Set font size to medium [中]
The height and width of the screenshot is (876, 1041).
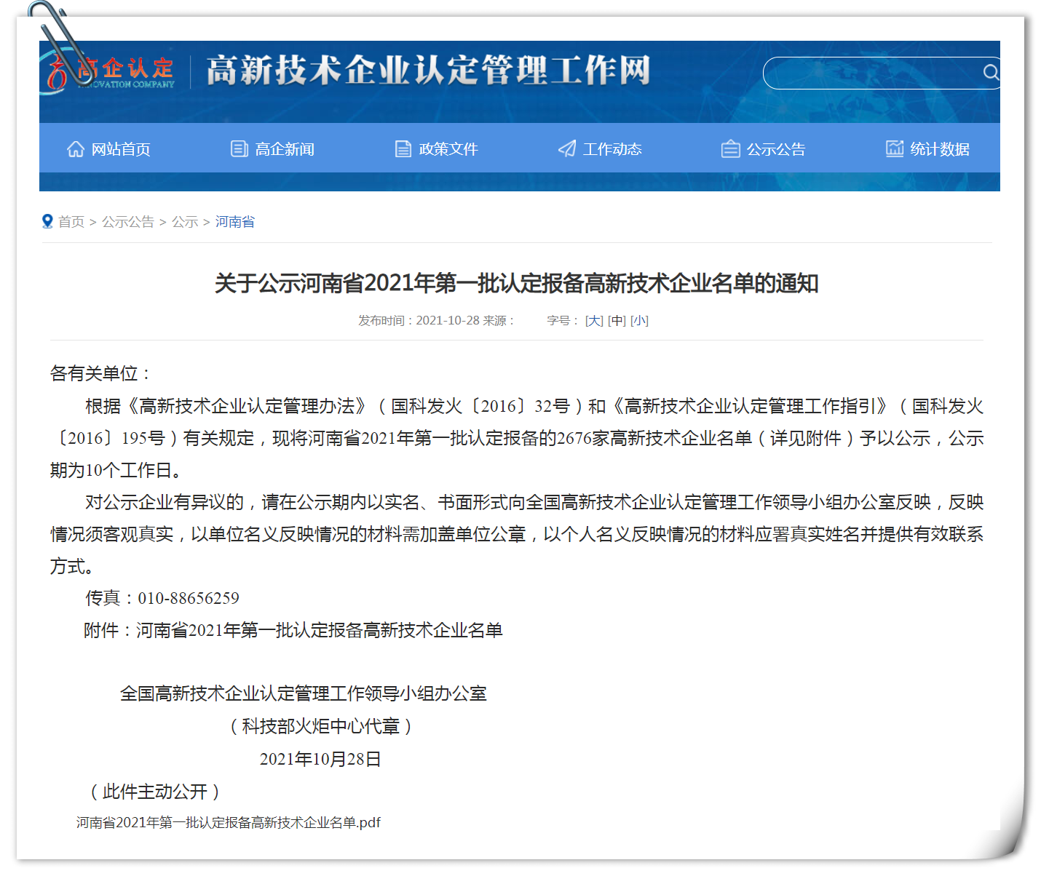click(x=617, y=321)
